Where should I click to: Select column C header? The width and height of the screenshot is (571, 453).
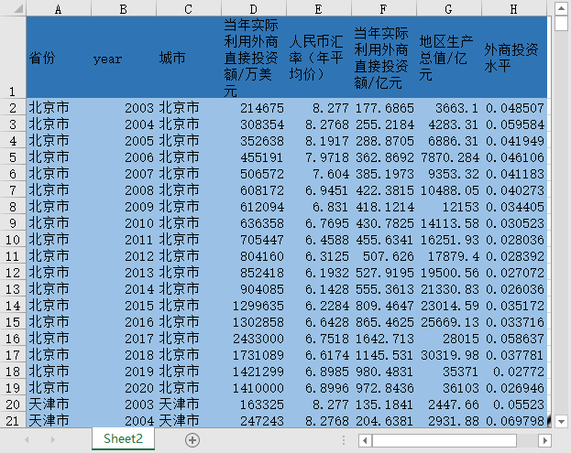click(189, 8)
